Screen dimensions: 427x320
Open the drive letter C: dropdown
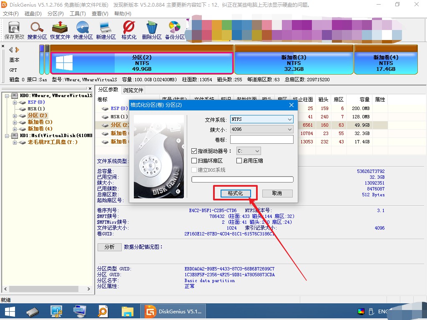[249, 151]
